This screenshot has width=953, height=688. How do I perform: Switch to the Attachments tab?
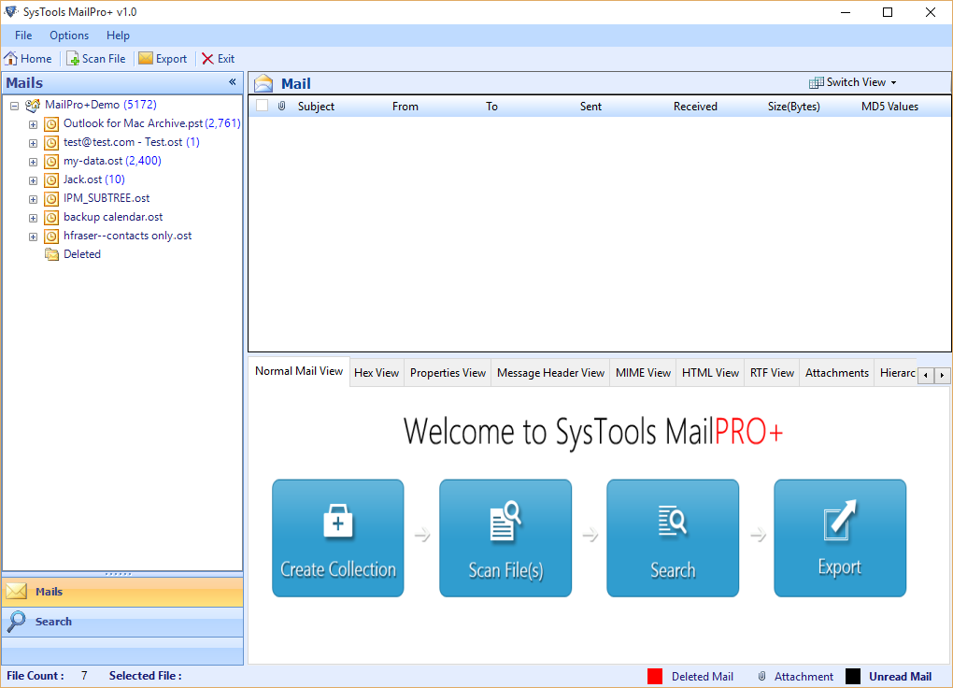pyautogui.click(x=837, y=372)
